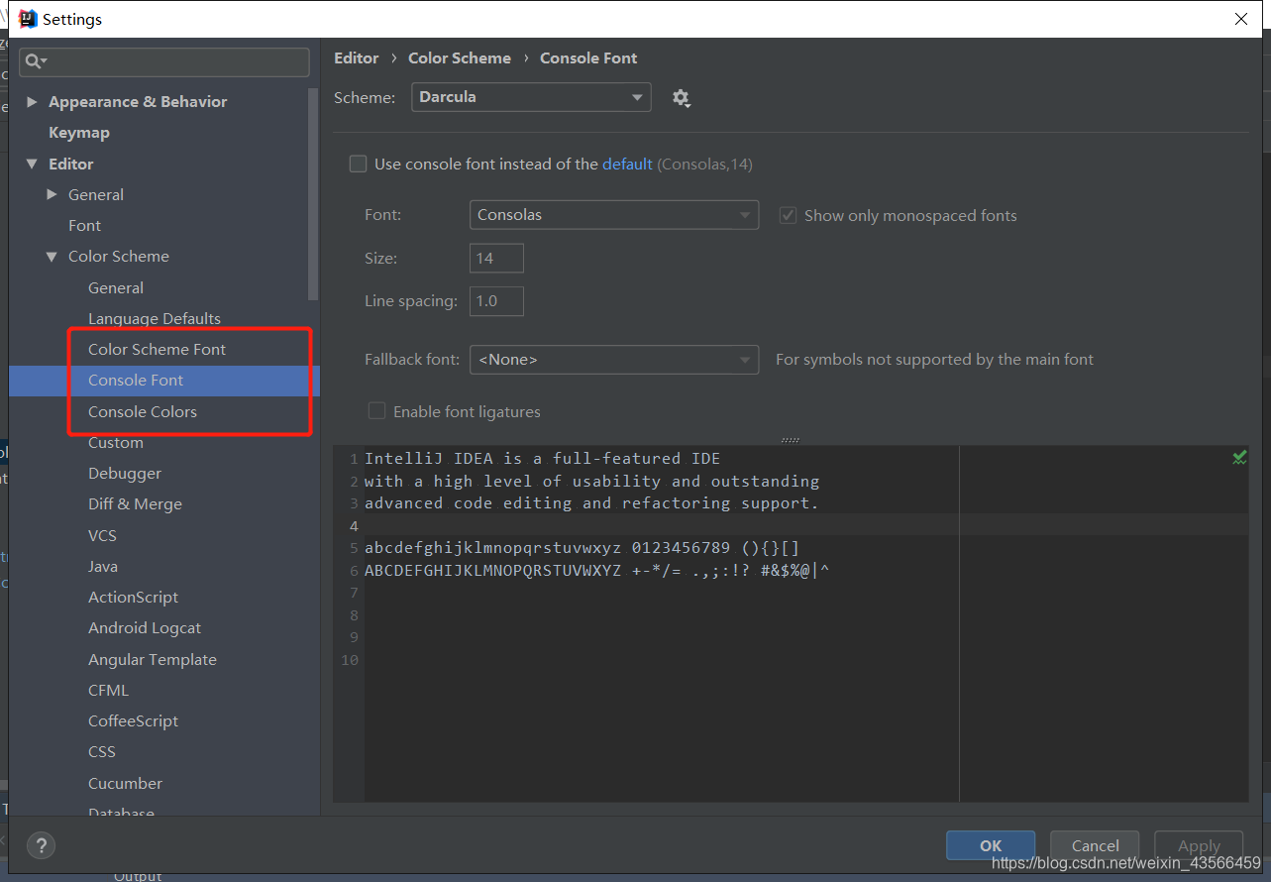Enable Use console font instead of default

pos(359,164)
